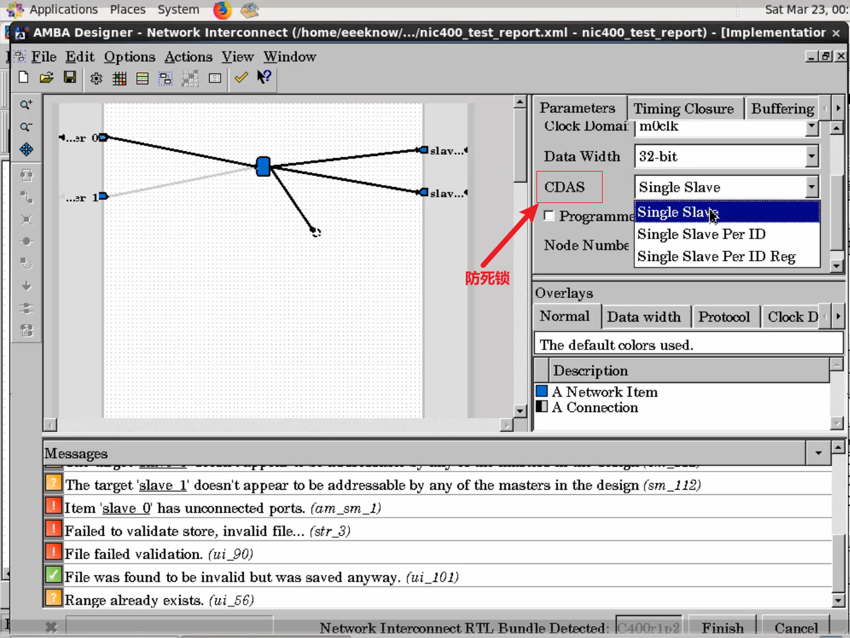The width and height of the screenshot is (850, 638).
Task: Open the File menu
Action: (x=44, y=57)
